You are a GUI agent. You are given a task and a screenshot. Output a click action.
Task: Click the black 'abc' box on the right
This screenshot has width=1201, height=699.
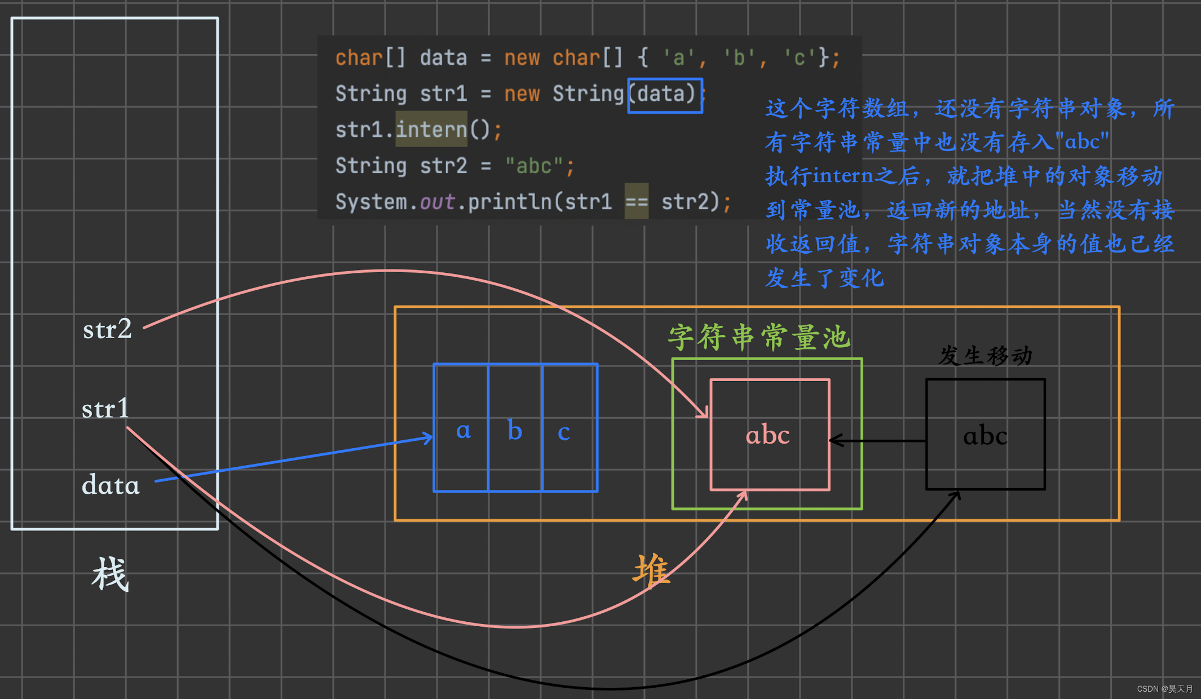[986, 435]
